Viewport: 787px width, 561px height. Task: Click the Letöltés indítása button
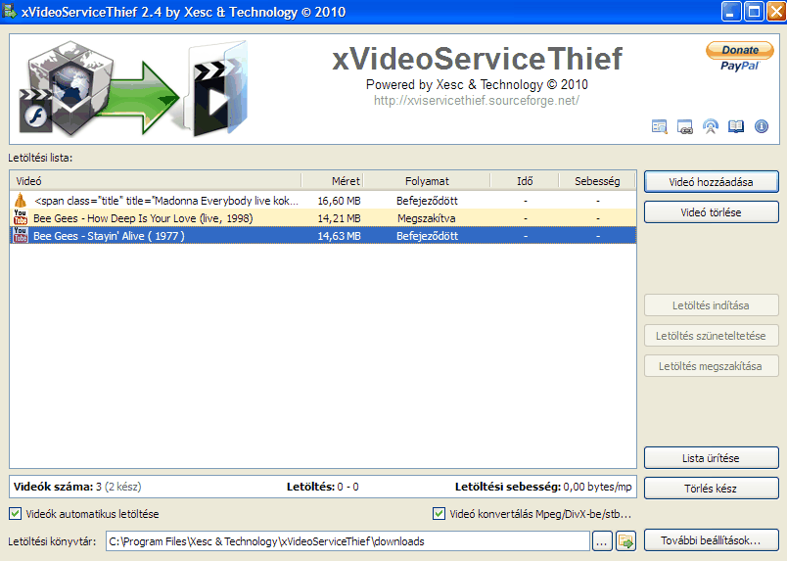coord(712,305)
